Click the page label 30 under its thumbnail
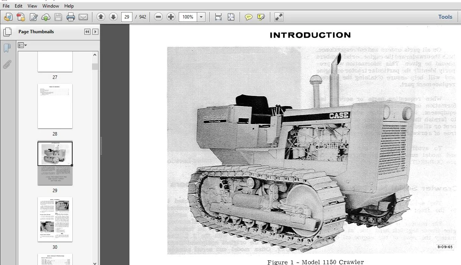 click(x=55, y=247)
